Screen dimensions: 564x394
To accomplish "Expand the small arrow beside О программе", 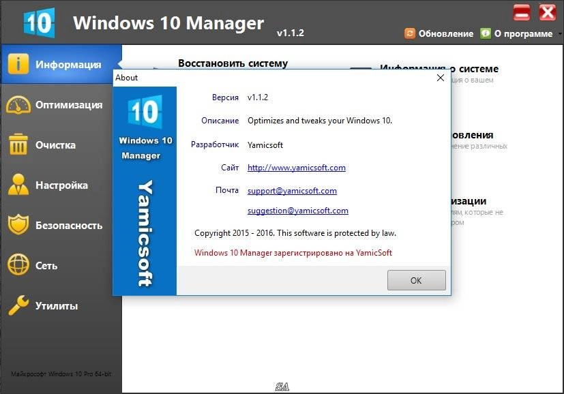I will point(560,34).
